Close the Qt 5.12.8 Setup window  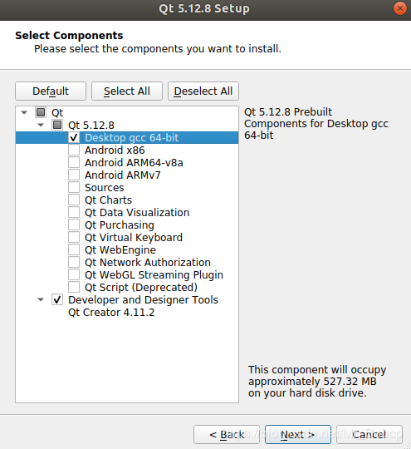400,8
